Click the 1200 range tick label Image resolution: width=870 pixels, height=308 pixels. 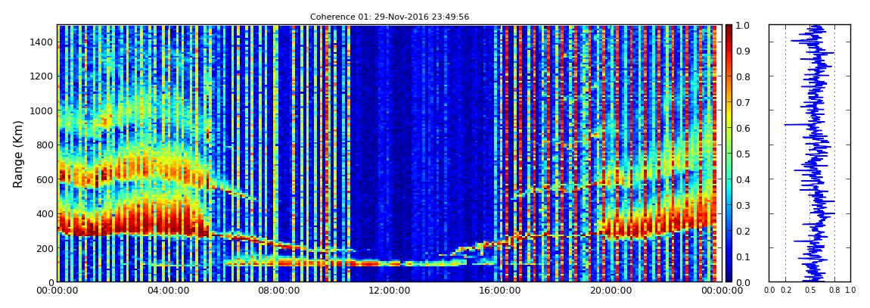42,76
